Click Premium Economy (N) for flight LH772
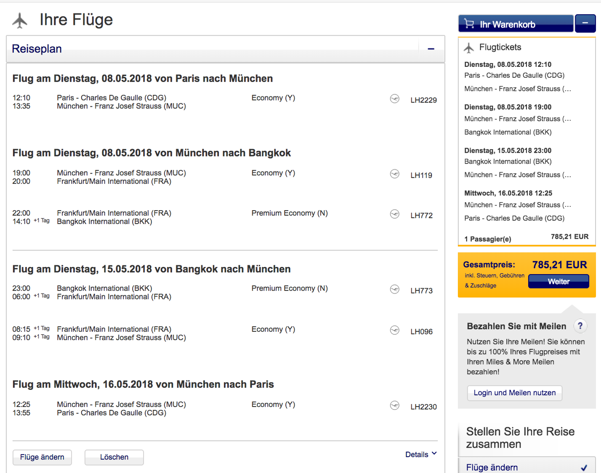The height and width of the screenshot is (473, 601). point(290,213)
